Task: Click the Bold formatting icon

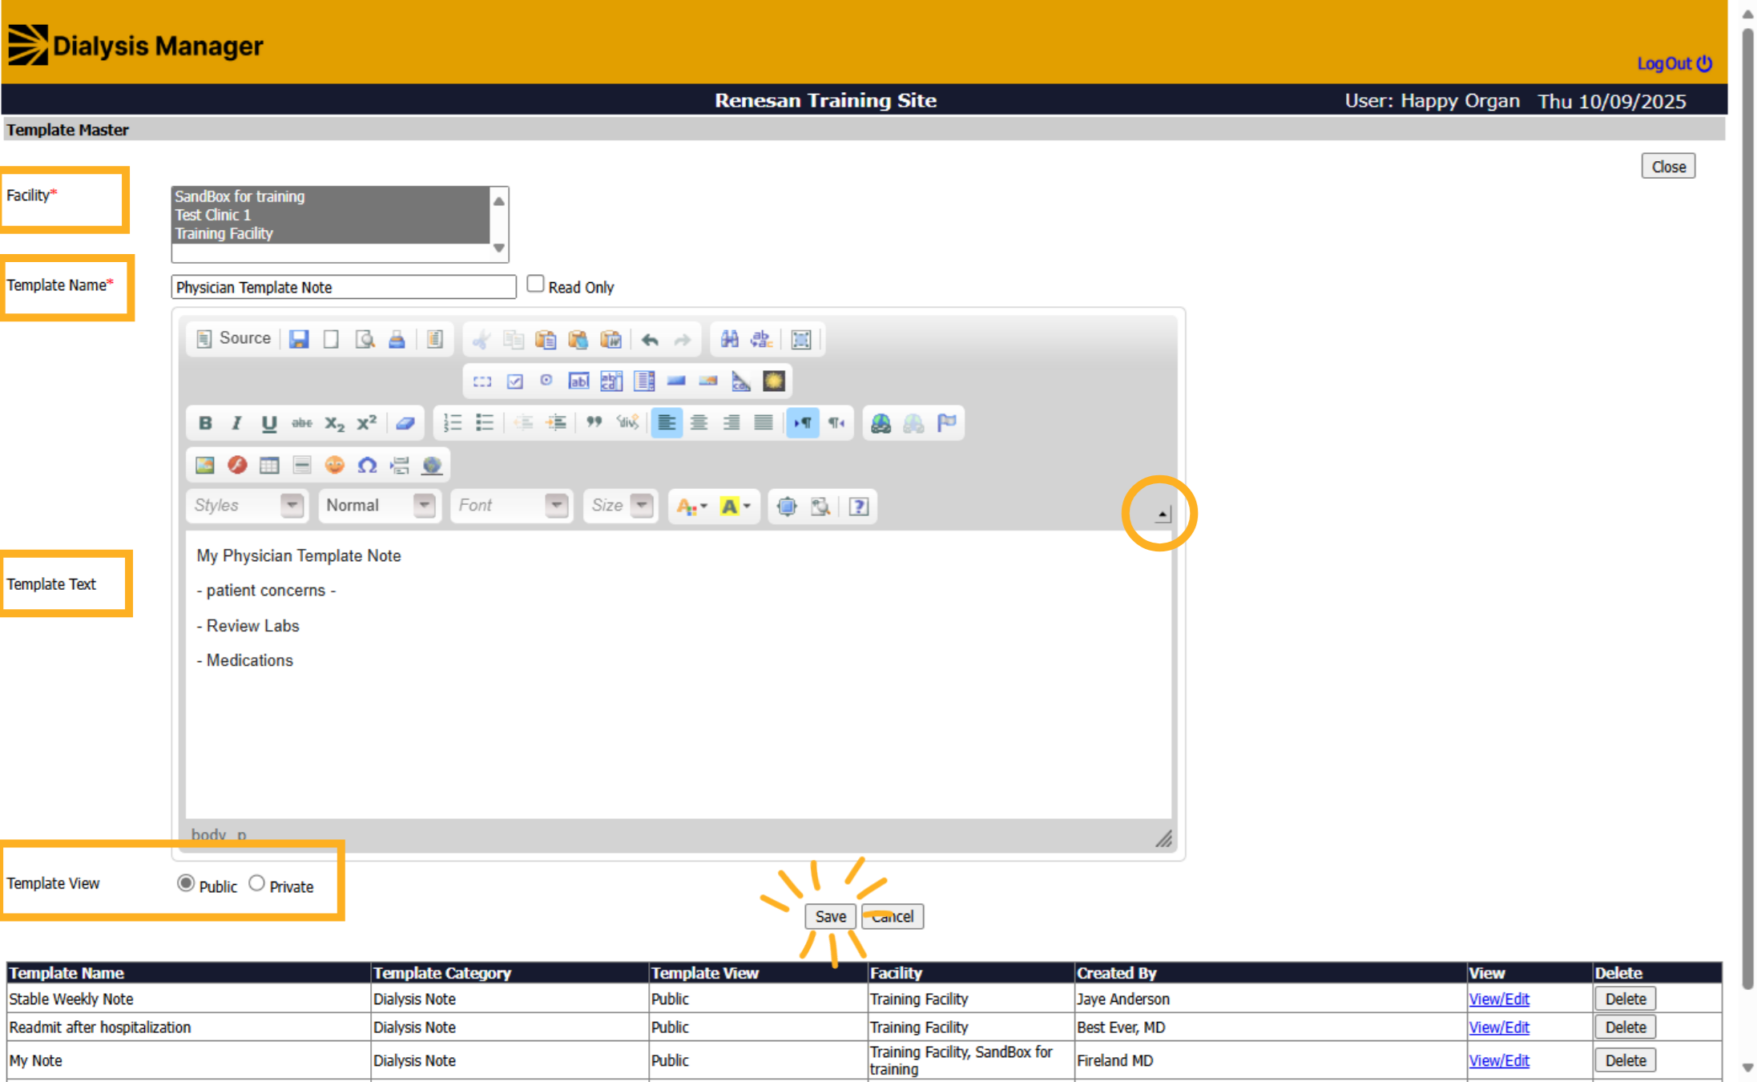Action: [x=205, y=423]
